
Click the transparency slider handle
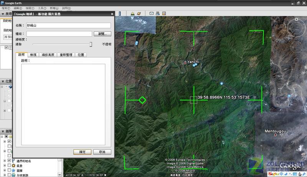tap(91, 44)
